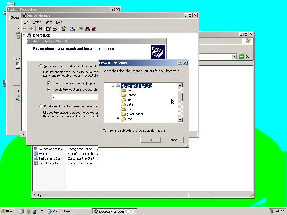Open the Help menu in Device Manager
This screenshot has width=287, height=215.
point(59,22)
